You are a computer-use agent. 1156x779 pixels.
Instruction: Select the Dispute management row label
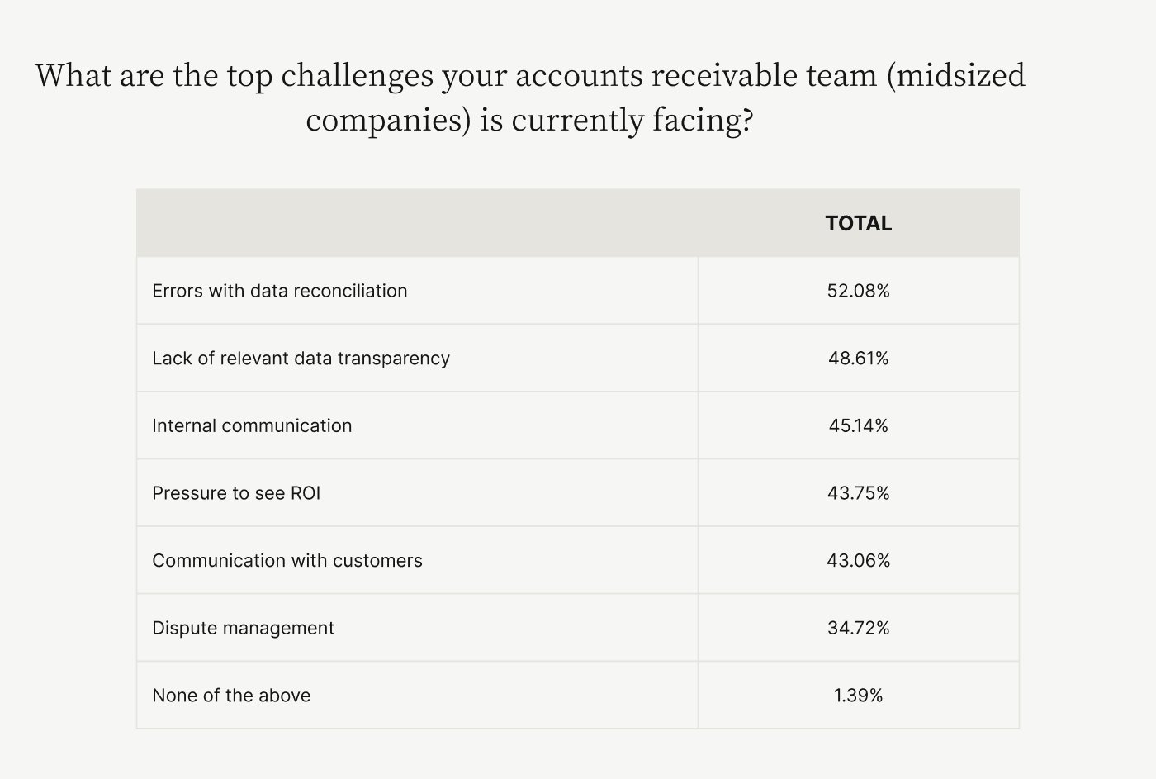point(244,628)
